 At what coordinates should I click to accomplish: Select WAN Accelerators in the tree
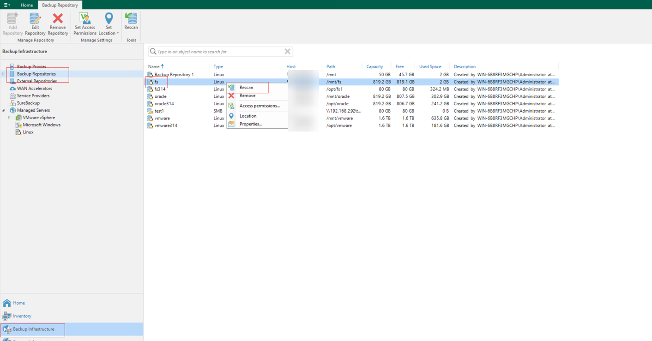point(34,89)
